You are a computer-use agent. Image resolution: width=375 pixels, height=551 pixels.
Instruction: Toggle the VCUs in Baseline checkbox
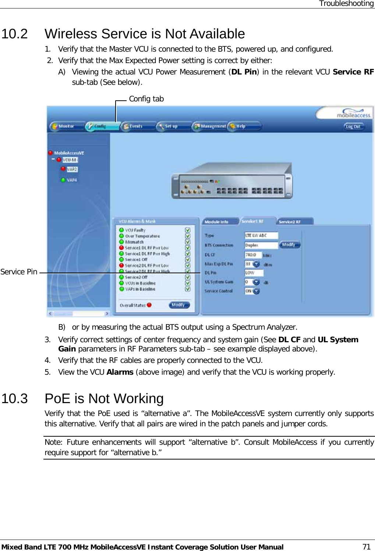[188, 283]
